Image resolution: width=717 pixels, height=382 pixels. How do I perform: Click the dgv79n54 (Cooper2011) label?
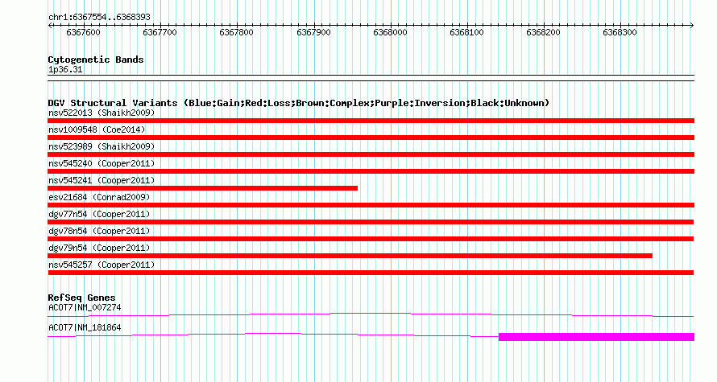click(99, 248)
